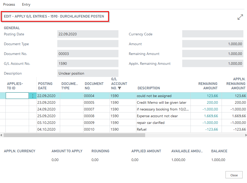
Task: Click the scroll left arrow of the table
Action: coord(1,135)
